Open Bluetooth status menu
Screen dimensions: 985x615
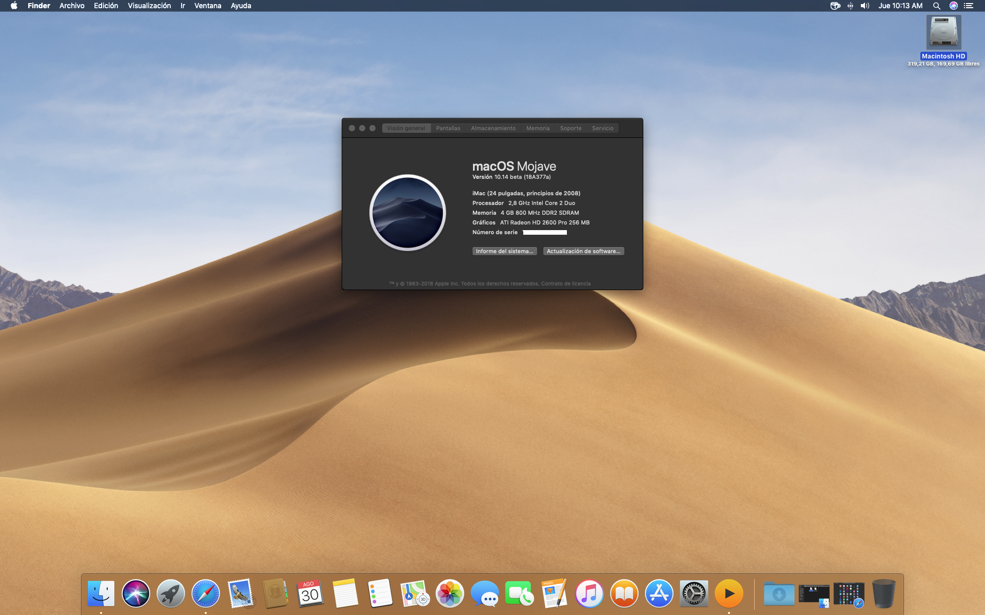tap(850, 6)
